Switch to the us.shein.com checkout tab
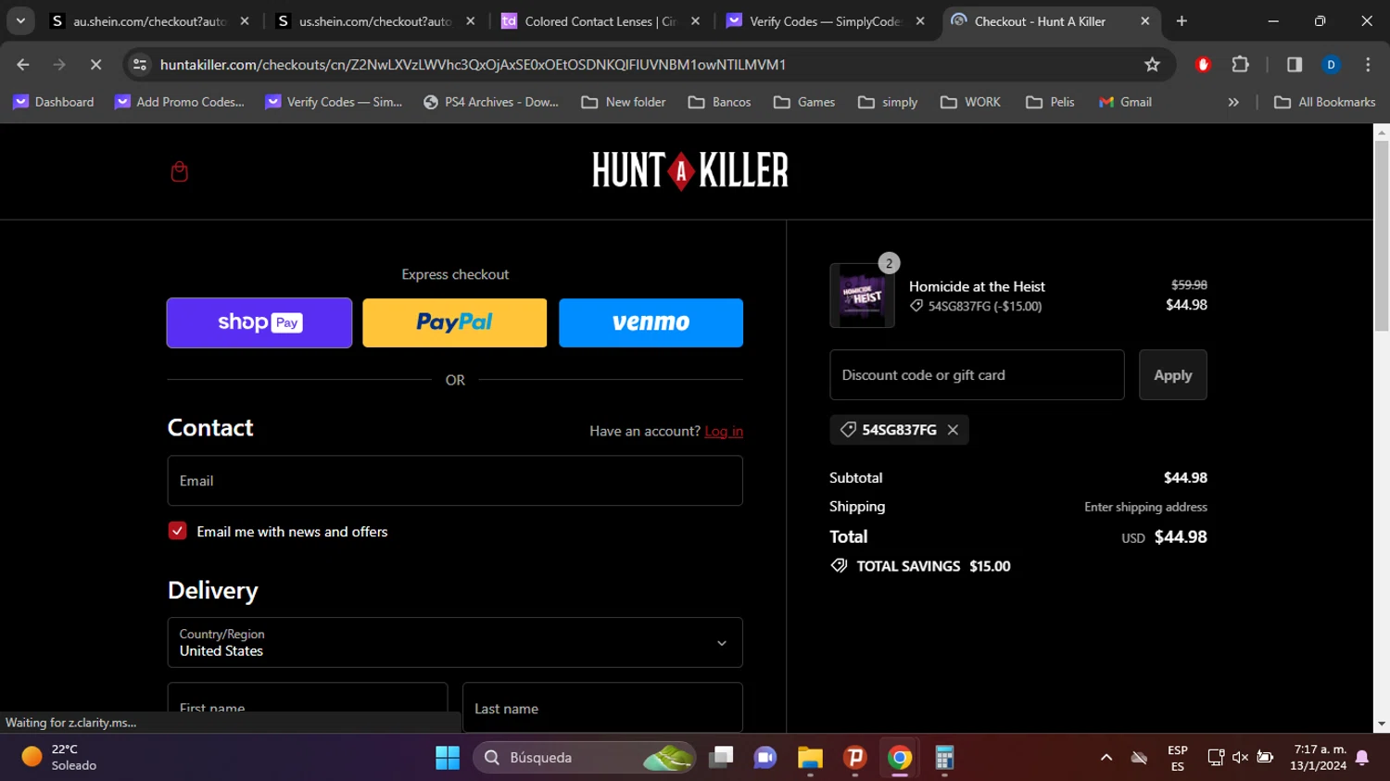 375,21
